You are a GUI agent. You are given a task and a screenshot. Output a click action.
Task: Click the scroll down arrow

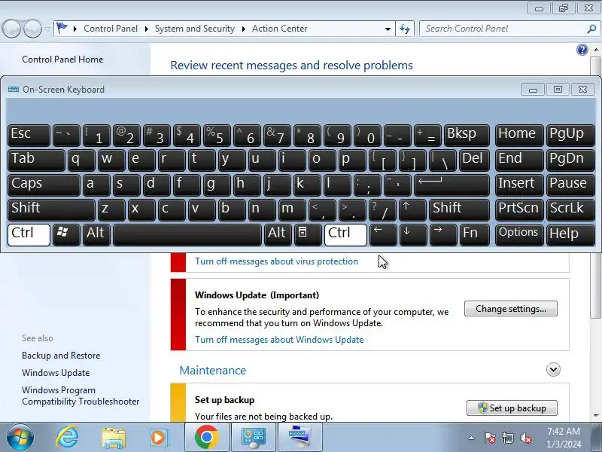point(596,416)
